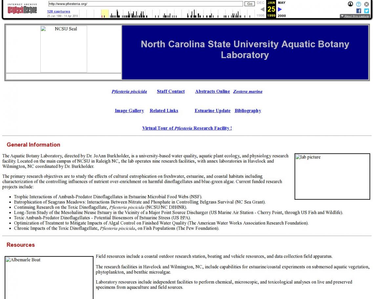Open Virtual Tour of Pfiesteria Research Facility
This screenshot has height=299, width=374.
(187, 128)
